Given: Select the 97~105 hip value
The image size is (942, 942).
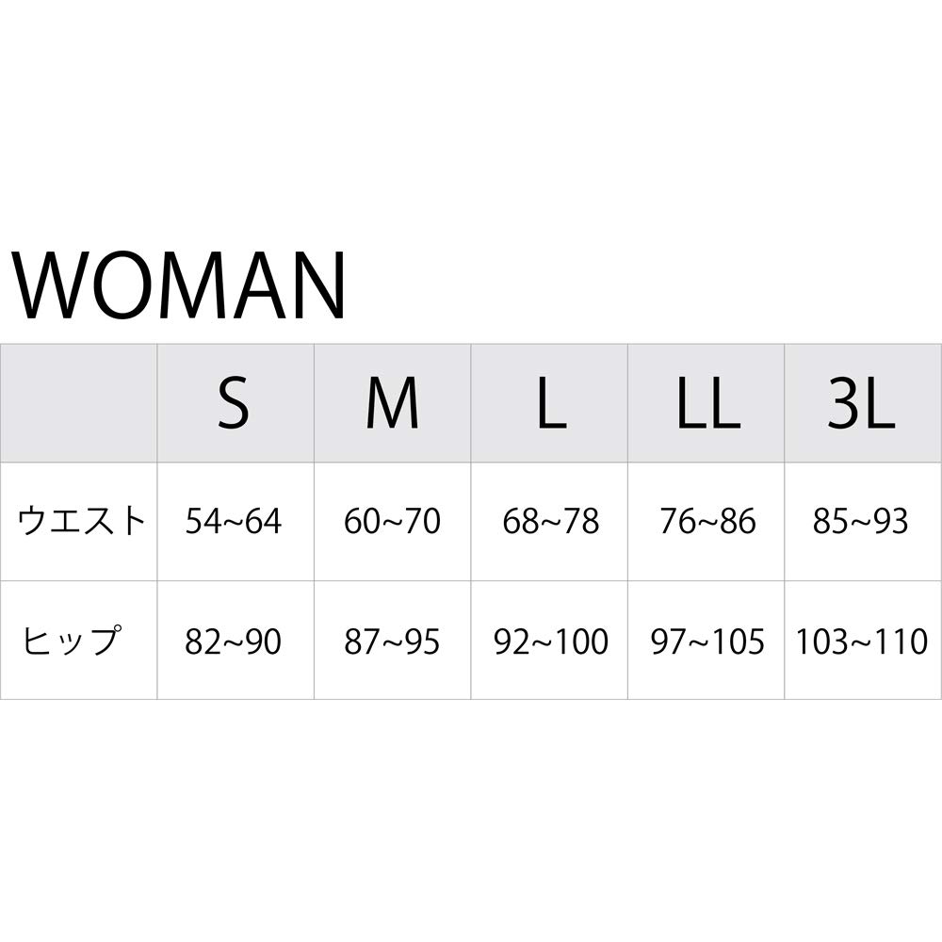Looking at the screenshot, I should (707, 642).
